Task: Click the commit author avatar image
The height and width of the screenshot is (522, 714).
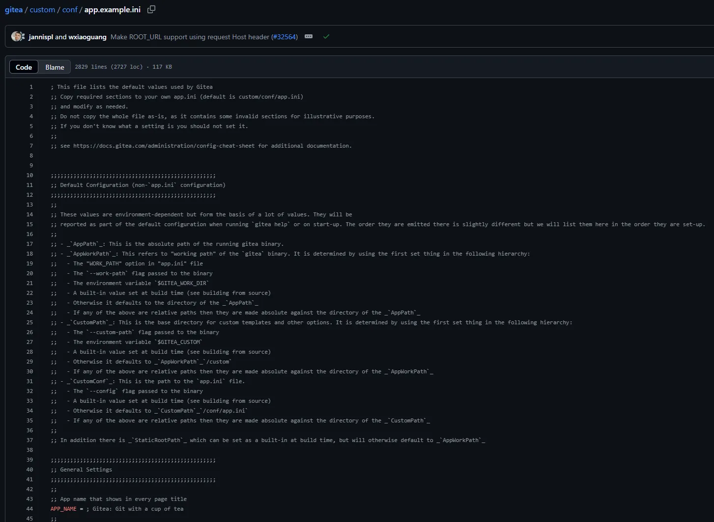Action: coord(18,37)
